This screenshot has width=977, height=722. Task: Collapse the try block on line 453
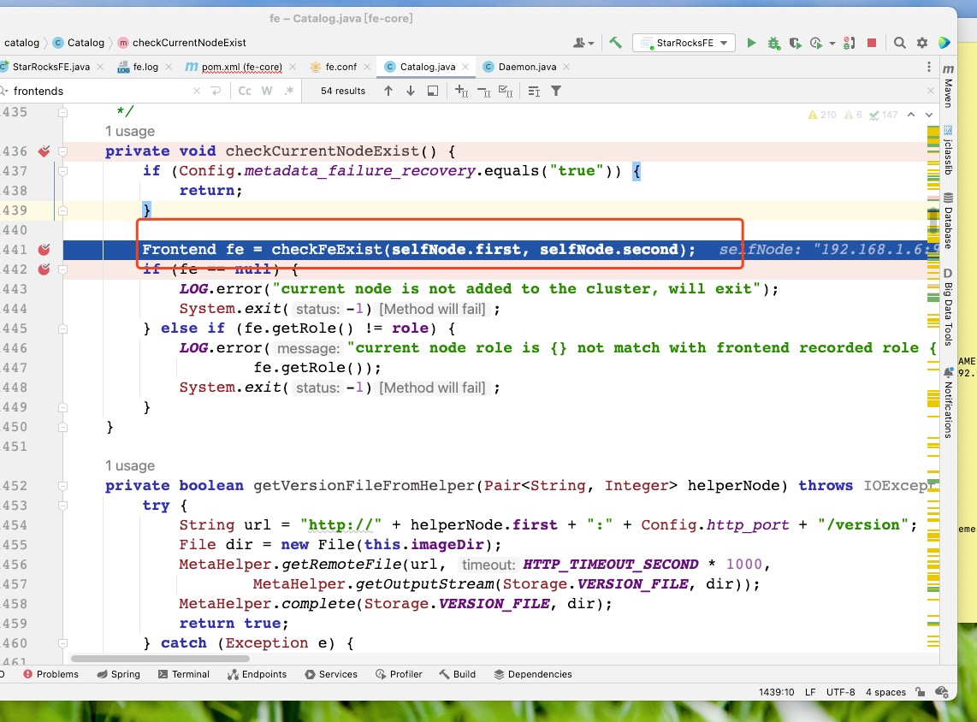click(63, 506)
